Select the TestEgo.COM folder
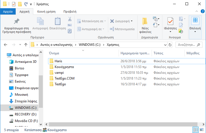 click(127, 78)
